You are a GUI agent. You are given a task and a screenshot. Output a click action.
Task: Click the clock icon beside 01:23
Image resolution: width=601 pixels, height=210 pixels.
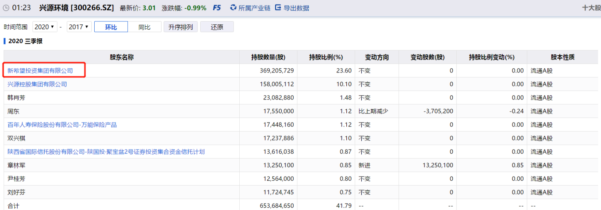tap(6, 8)
